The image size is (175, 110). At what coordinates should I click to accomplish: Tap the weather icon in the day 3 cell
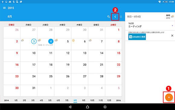pos(22,40)
